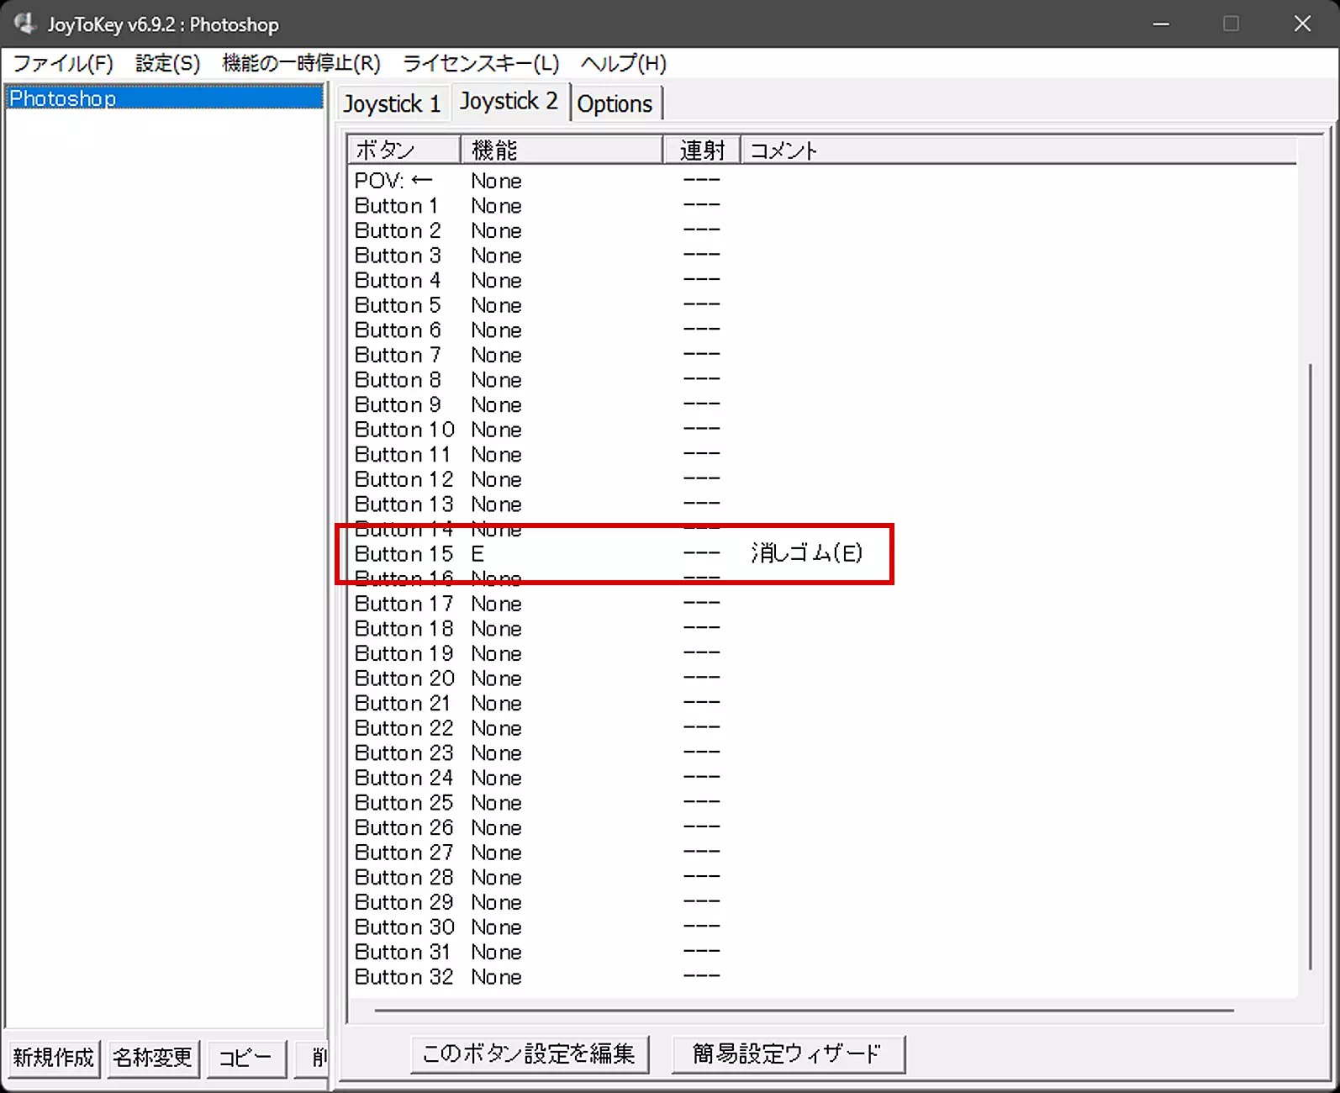The image size is (1340, 1093).
Task: Open the ライセンスキー(L) menu
Action: pos(481,64)
